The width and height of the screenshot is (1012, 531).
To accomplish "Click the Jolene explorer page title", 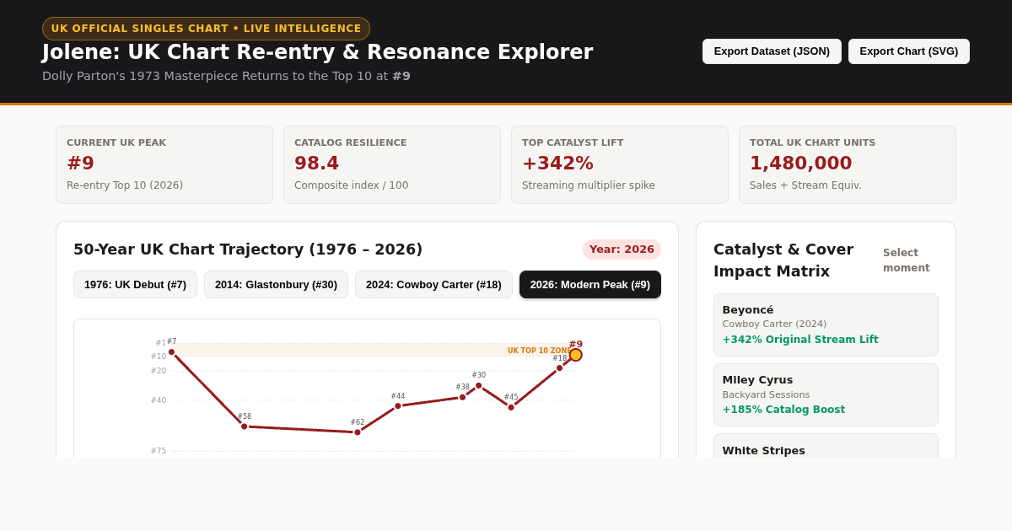I will point(318,52).
